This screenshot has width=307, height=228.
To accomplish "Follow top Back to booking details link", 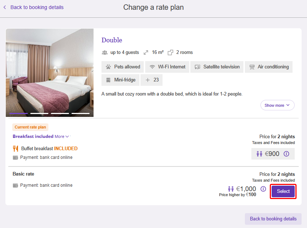I will (37, 7).
